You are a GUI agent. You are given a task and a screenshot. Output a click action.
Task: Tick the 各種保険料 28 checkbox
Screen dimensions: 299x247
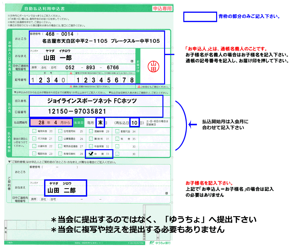pyautogui.click(x=60, y=154)
